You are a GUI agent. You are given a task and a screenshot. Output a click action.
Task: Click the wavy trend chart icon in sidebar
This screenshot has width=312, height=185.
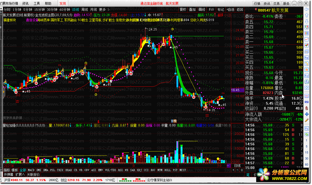click(x=307, y=96)
